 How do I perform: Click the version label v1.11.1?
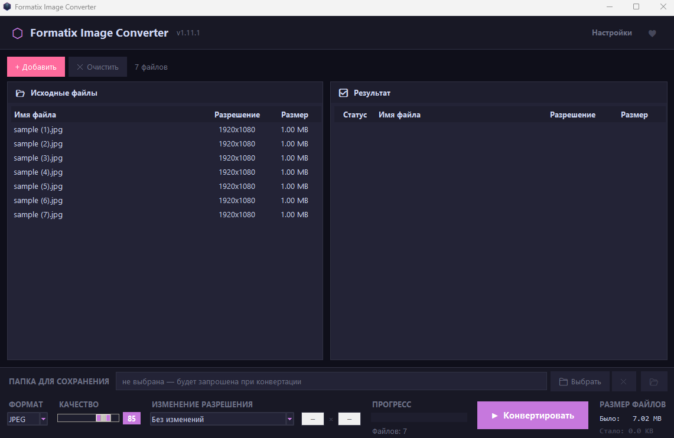click(188, 32)
